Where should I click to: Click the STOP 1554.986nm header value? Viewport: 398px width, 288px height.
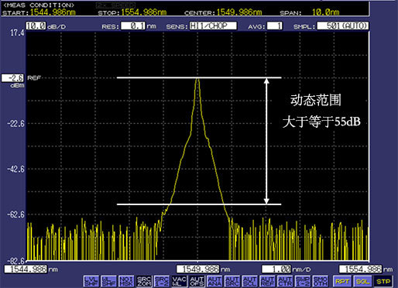144,12
